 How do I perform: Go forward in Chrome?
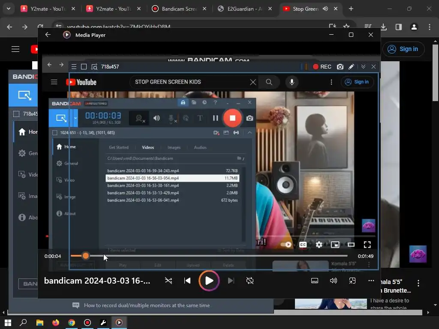24,27
